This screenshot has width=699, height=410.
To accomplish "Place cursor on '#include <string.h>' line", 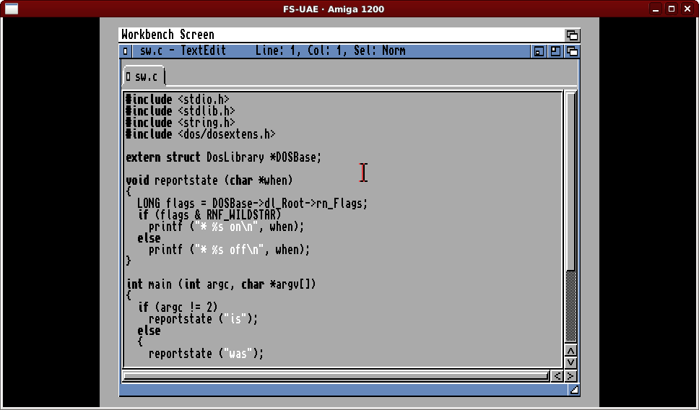I will (x=181, y=122).
